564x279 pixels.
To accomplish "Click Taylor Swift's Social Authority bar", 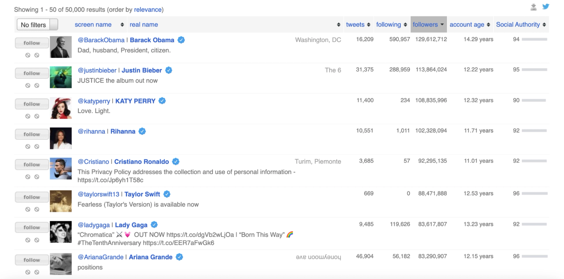I will pyautogui.click(x=534, y=194).
